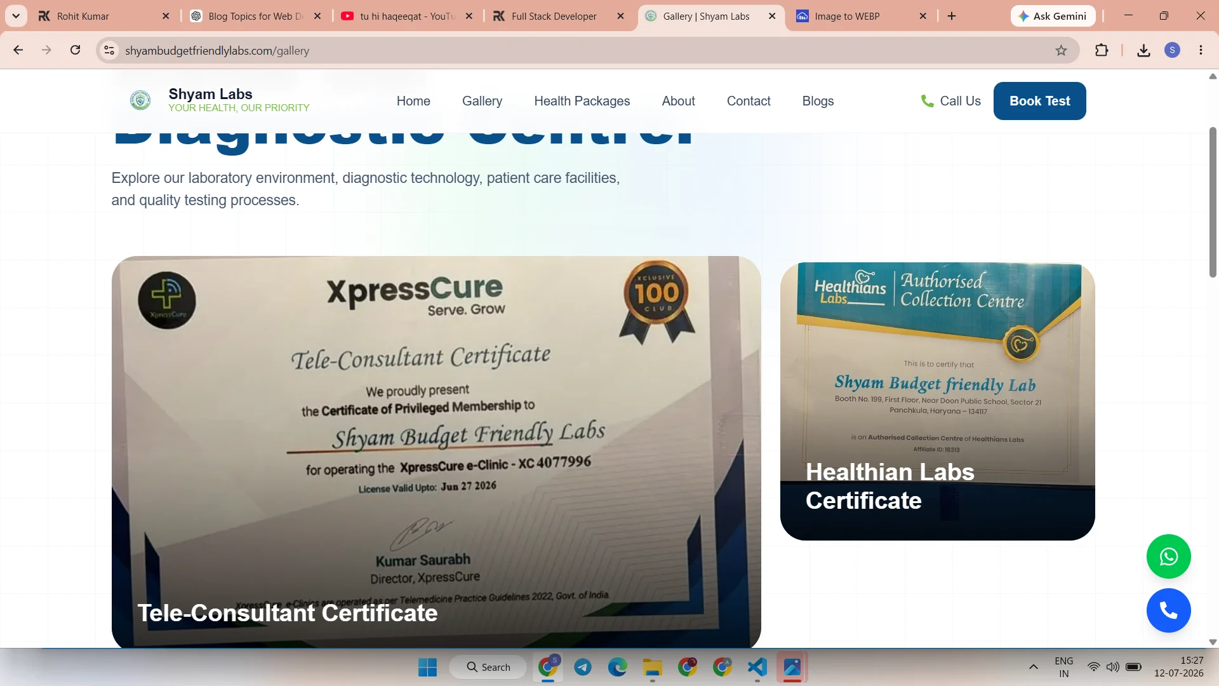The image size is (1219, 686).
Task: Open clock and date 15:27 panel
Action: pyautogui.click(x=1178, y=667)
